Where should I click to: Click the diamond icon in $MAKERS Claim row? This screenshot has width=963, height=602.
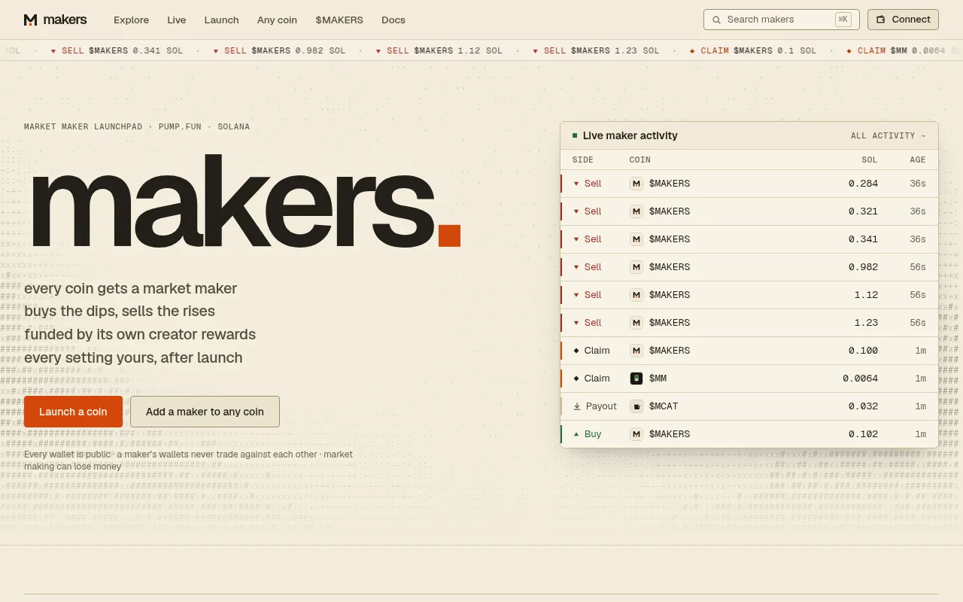[x=576, y=351]
